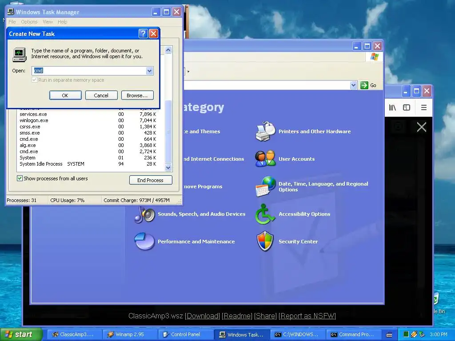Click the Winamp lightning tray icon
Image resolution: width=455 pixels, height=341 pixels.
point(414,334)
